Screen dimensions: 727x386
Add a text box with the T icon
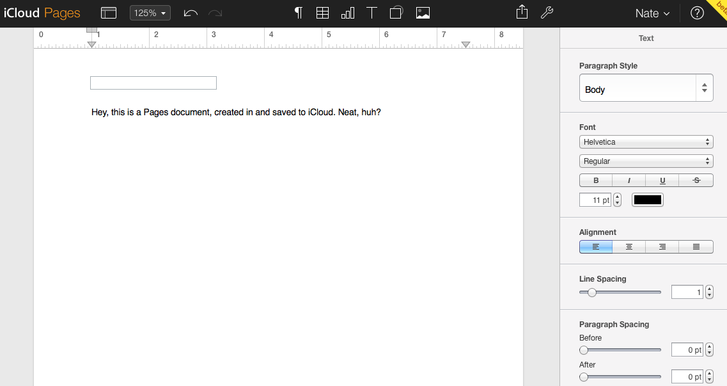(x=372, y=13)
